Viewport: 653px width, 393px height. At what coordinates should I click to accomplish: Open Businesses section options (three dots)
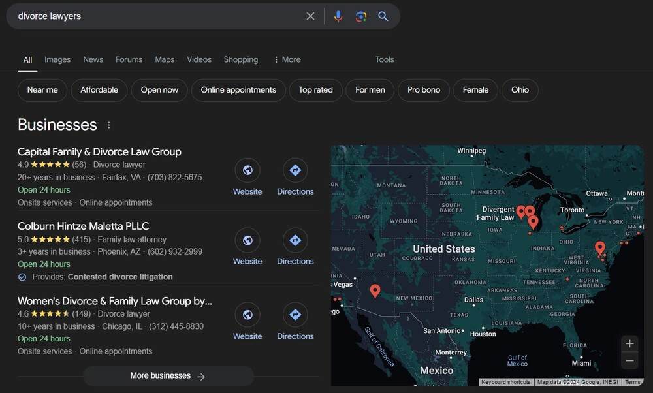pos(108,125)
